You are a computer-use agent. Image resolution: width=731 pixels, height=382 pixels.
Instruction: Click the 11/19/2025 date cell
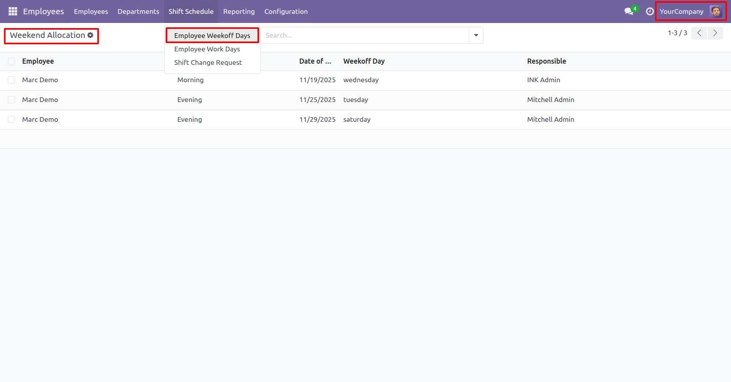317,80
